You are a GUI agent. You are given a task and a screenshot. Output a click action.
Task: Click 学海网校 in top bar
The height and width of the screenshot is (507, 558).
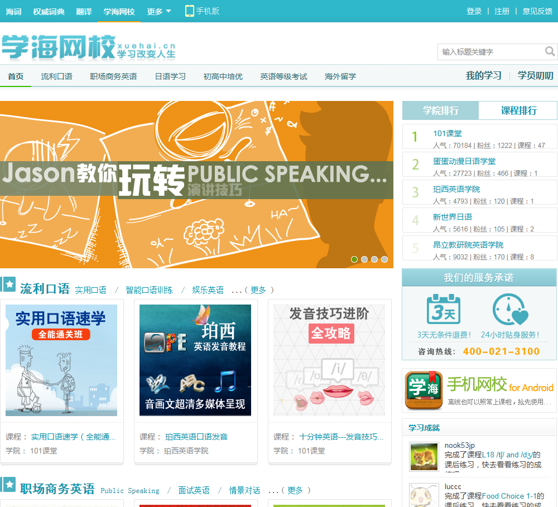click(119, 11)
